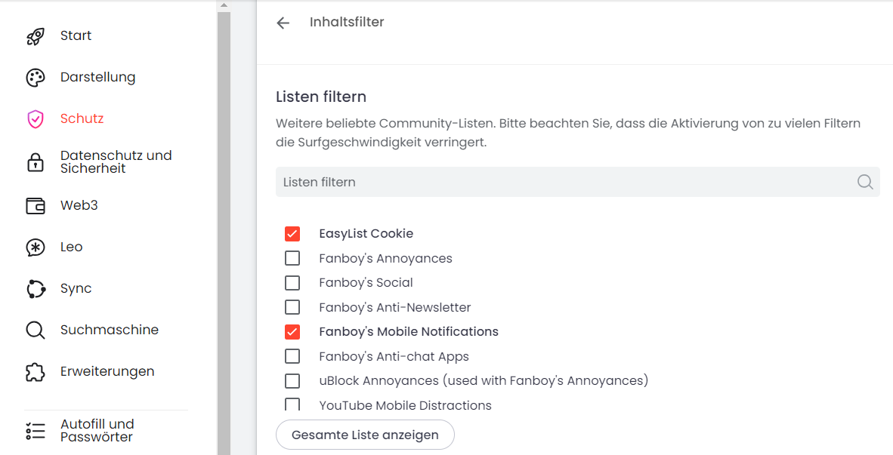
Task: Click the Inhaltsfilter page title
Action: tap(347, 22)
